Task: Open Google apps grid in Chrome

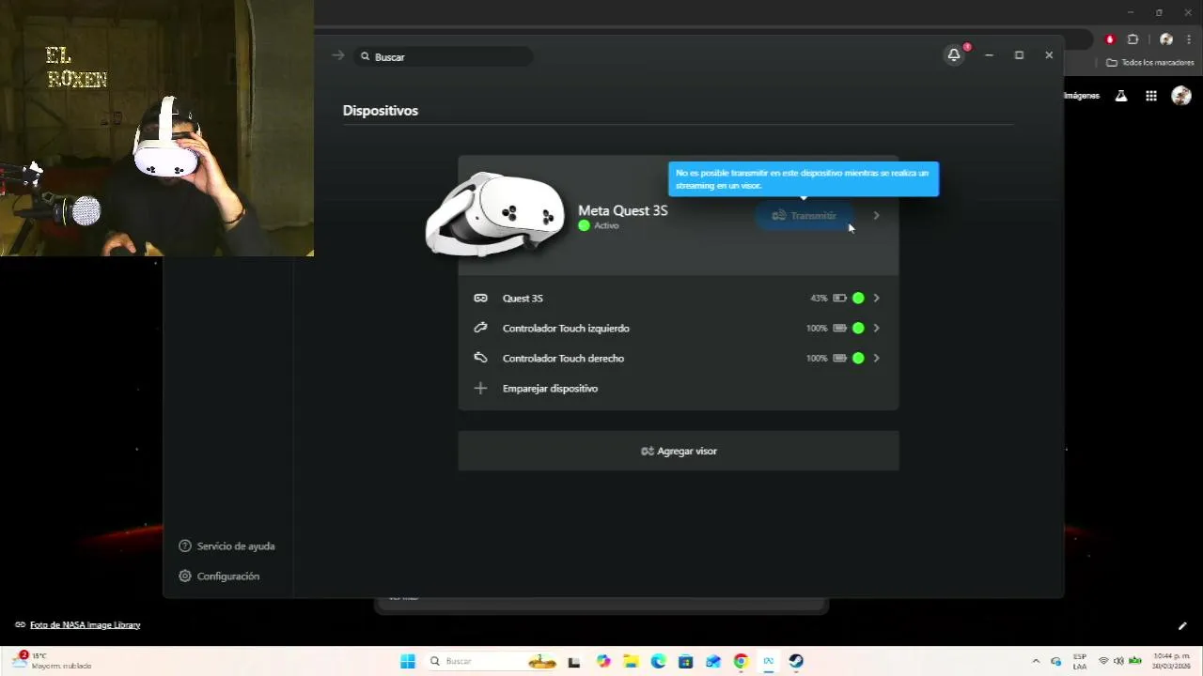Action: 1151,96
